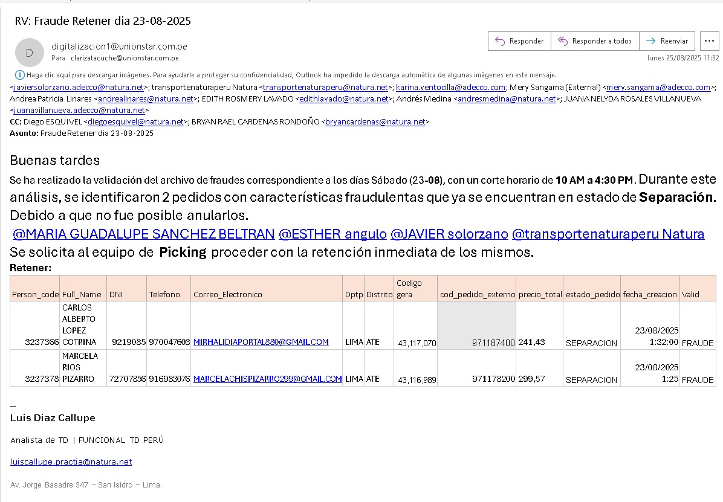This screenshot has width=723, height=502.
Task: Click the info icon beside download images notice
Action: coord(20,75)
